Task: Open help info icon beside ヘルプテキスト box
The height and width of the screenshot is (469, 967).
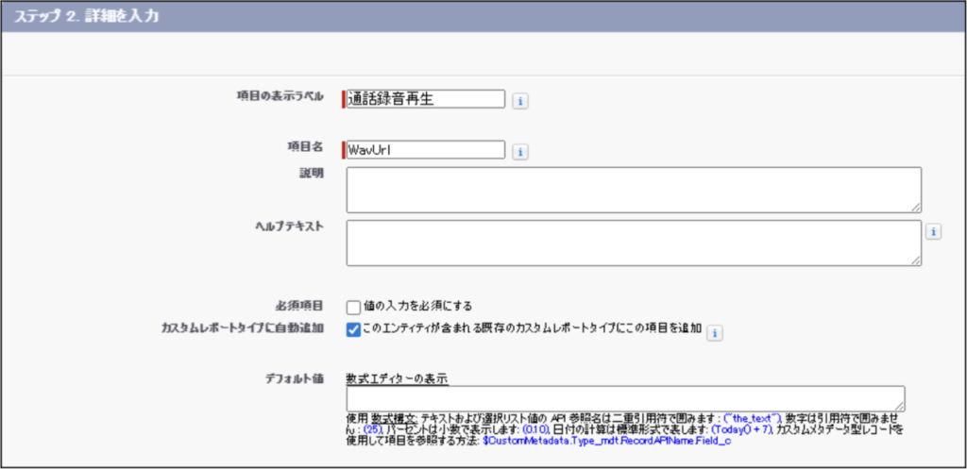Action: click(933, 231)
